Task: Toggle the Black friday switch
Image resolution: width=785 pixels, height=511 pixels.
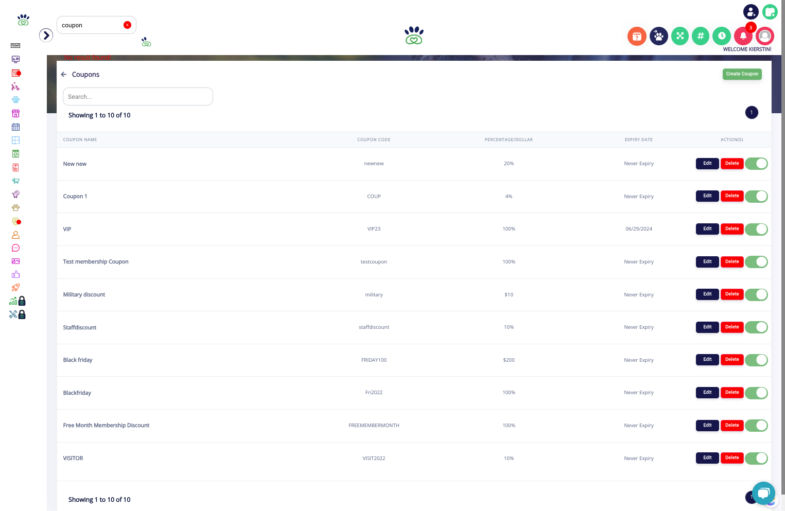Action: click(x=756, y=360)
